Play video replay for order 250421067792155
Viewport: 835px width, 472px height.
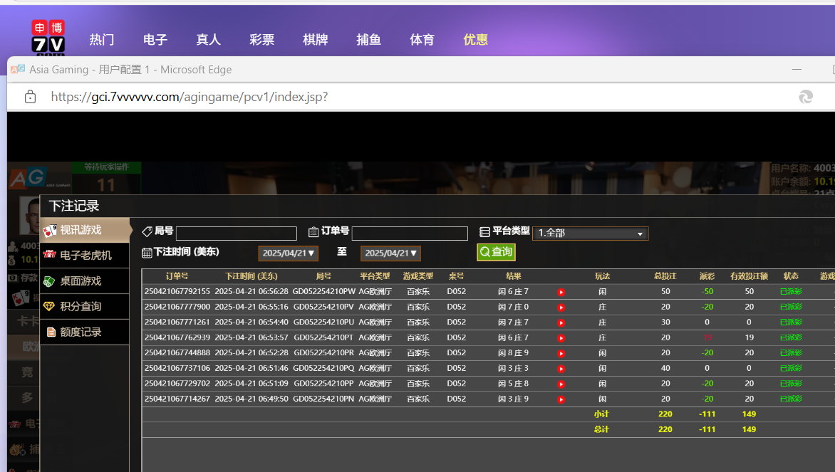[561, 292]
